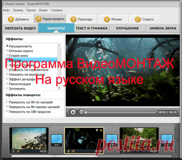Enable the Оттенки серого effect
The width and height of the screenshot is (182, 160).
pyautogui.click(x=7, y=51)
